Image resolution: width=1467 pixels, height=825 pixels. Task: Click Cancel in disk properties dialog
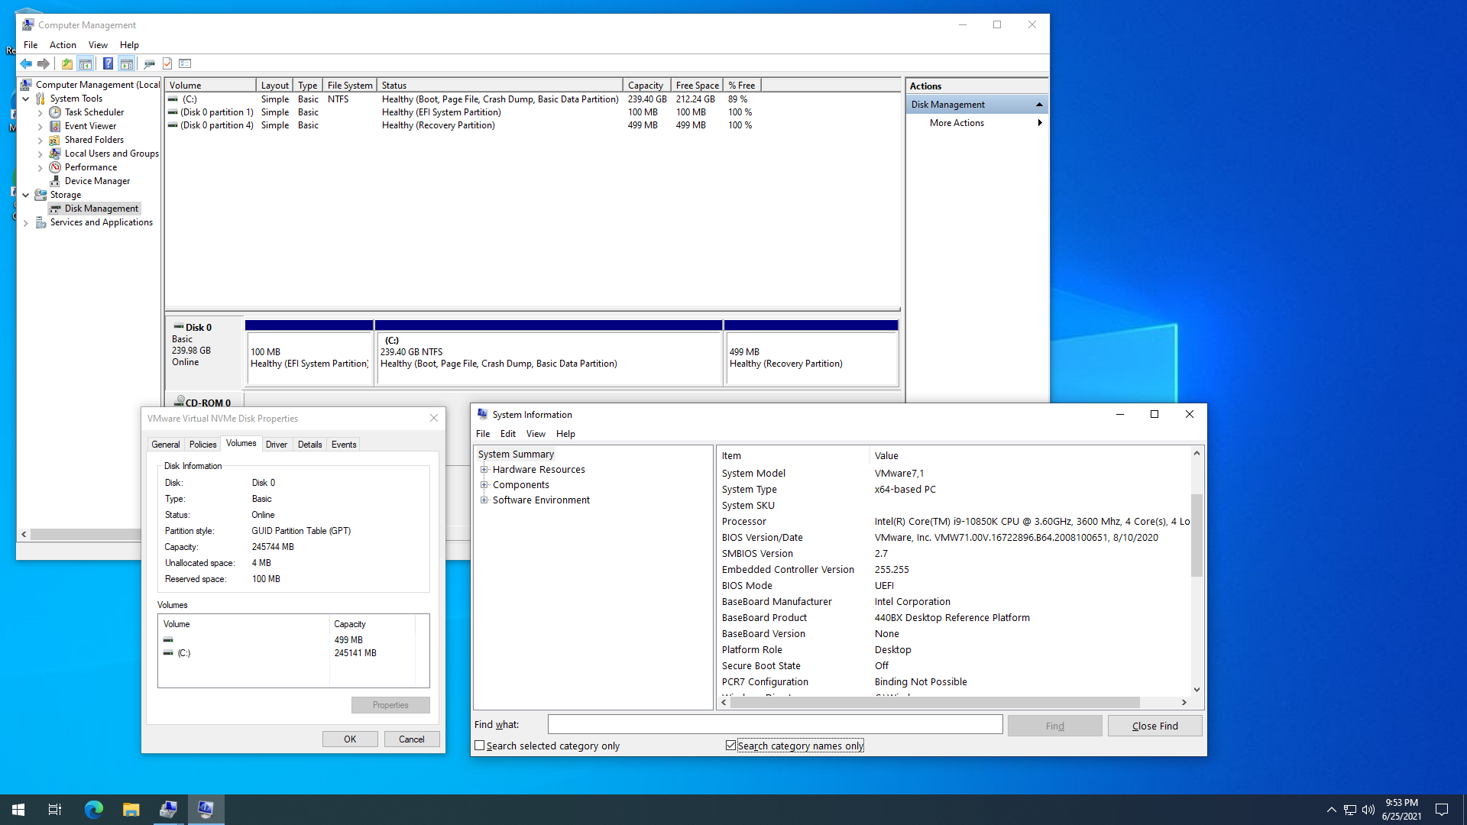click(x=412, y=739)
